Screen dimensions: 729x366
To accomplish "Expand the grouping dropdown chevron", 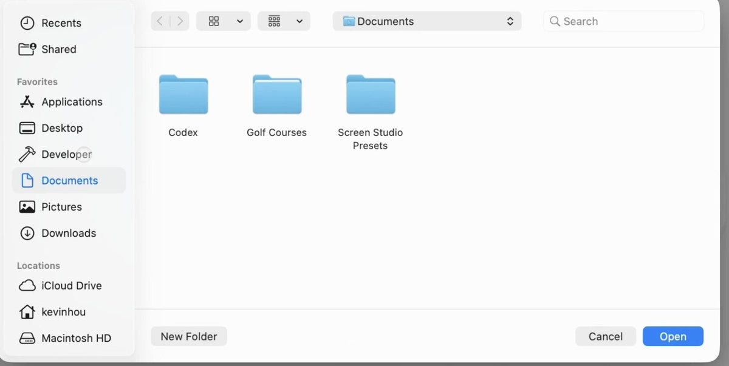I will (x=299, y=21).
